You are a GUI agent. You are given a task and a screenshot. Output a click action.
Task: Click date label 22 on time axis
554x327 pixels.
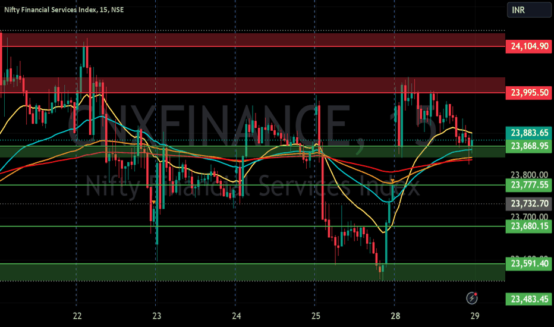click(x=77, y=316)
